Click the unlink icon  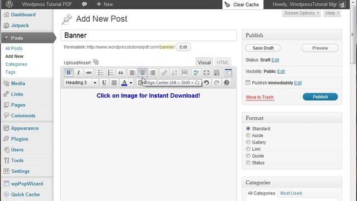(175, 73)
